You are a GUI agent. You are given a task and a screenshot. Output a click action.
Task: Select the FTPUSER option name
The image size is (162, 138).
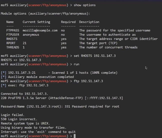pos(13,35)
